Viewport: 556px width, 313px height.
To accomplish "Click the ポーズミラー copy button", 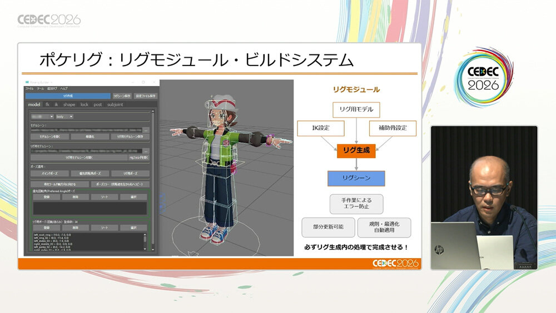I will click(x=120, y=184).
